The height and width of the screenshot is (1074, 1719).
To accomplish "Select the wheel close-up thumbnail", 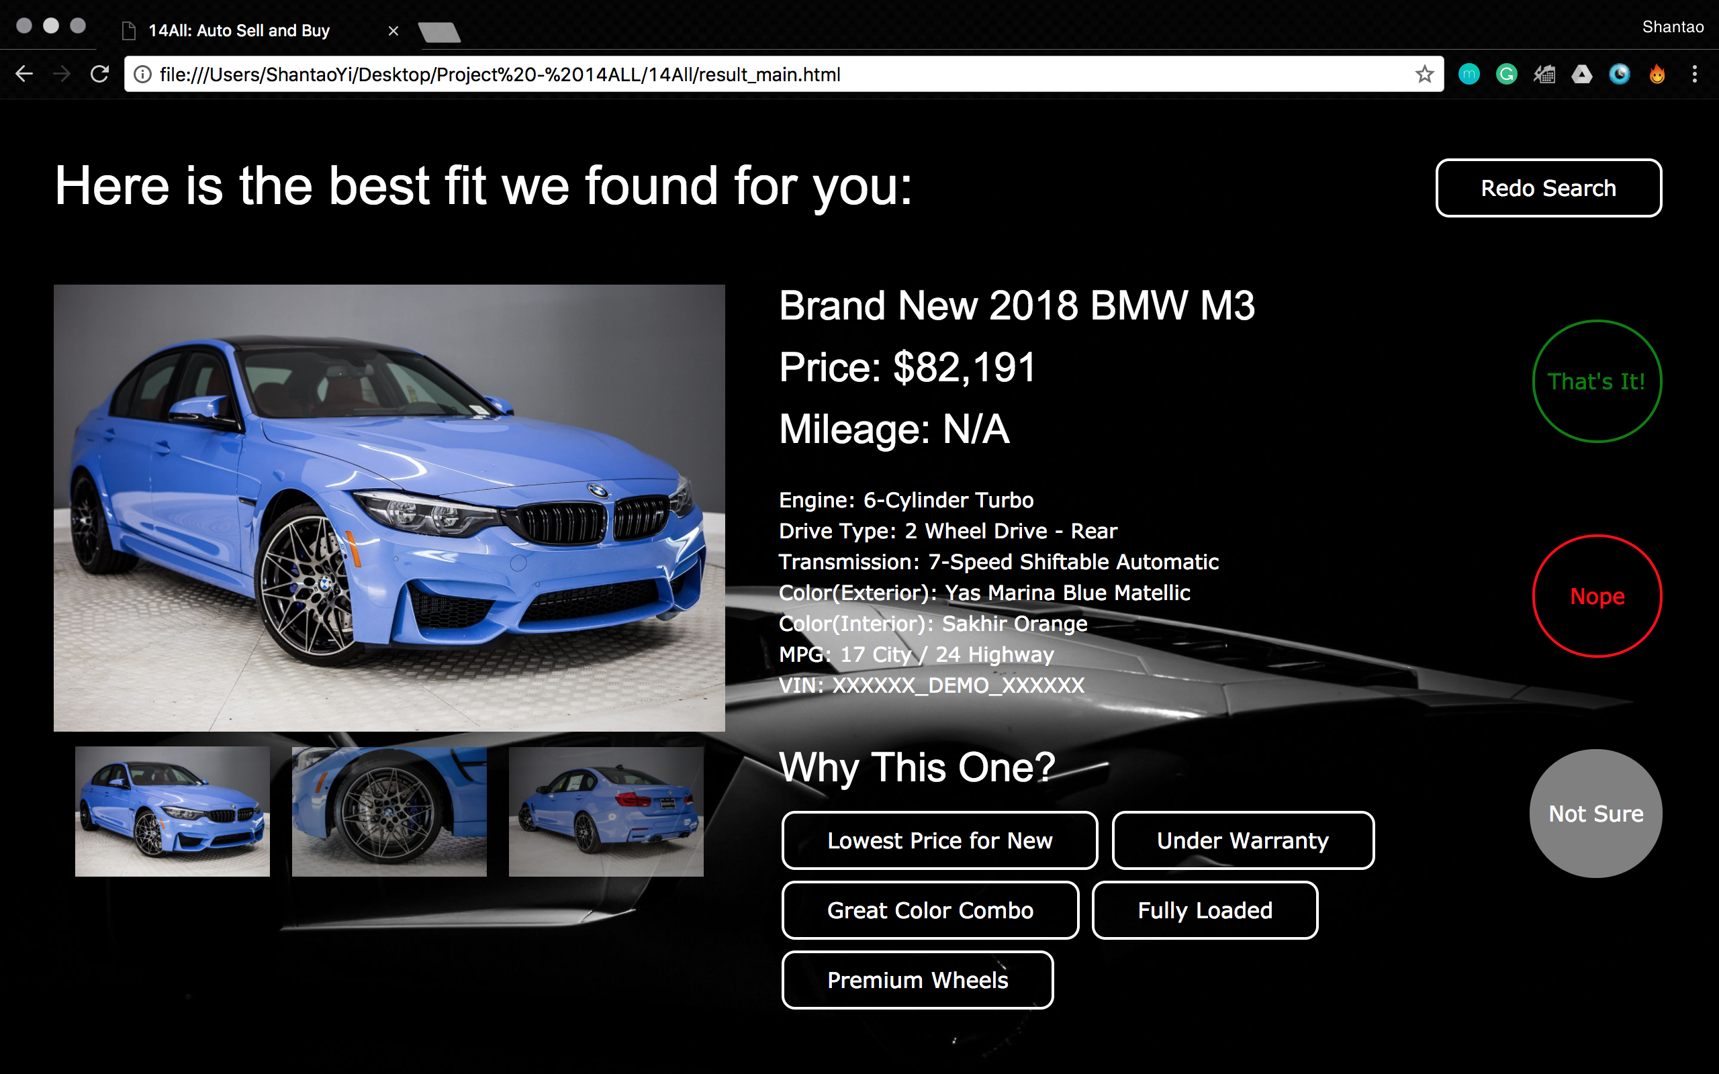I will coord(389,811).
